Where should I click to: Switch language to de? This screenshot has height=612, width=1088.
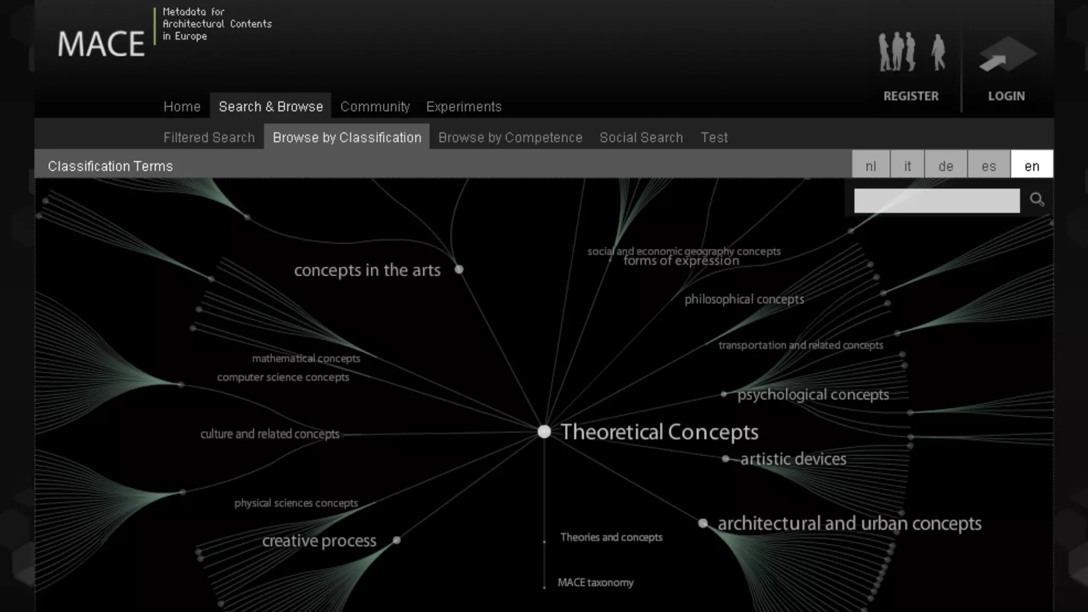(x=946, y=166)
